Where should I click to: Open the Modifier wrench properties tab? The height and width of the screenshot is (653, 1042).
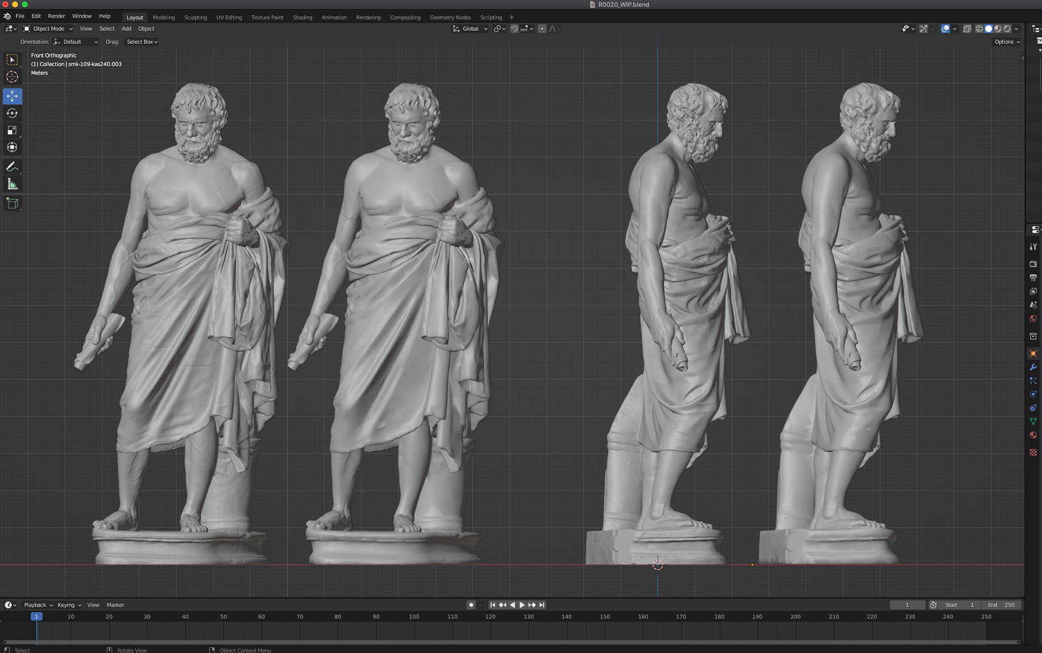(1033, 367)
